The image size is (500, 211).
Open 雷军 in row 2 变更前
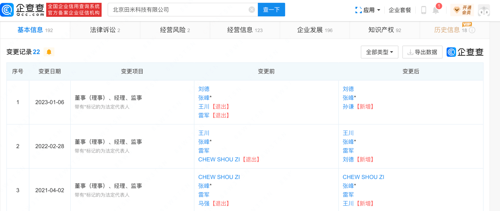[x=204, y=150]
